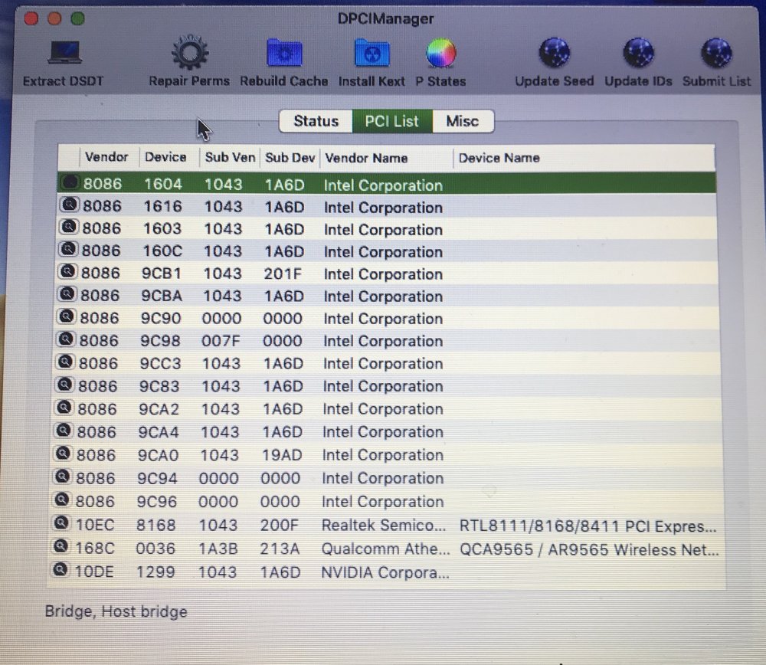Click the lookup icon for device 1603
The height and width of the screenshot is (665, 766).
click(x=69, y=227)
